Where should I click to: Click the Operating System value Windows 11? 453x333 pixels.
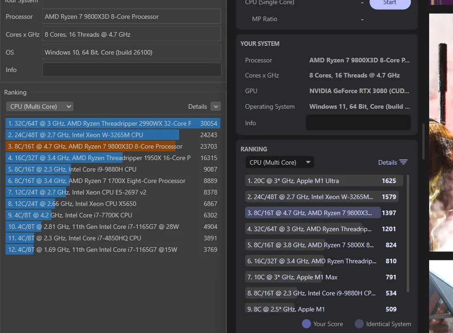pyautogui.click(x=359, y=106)
